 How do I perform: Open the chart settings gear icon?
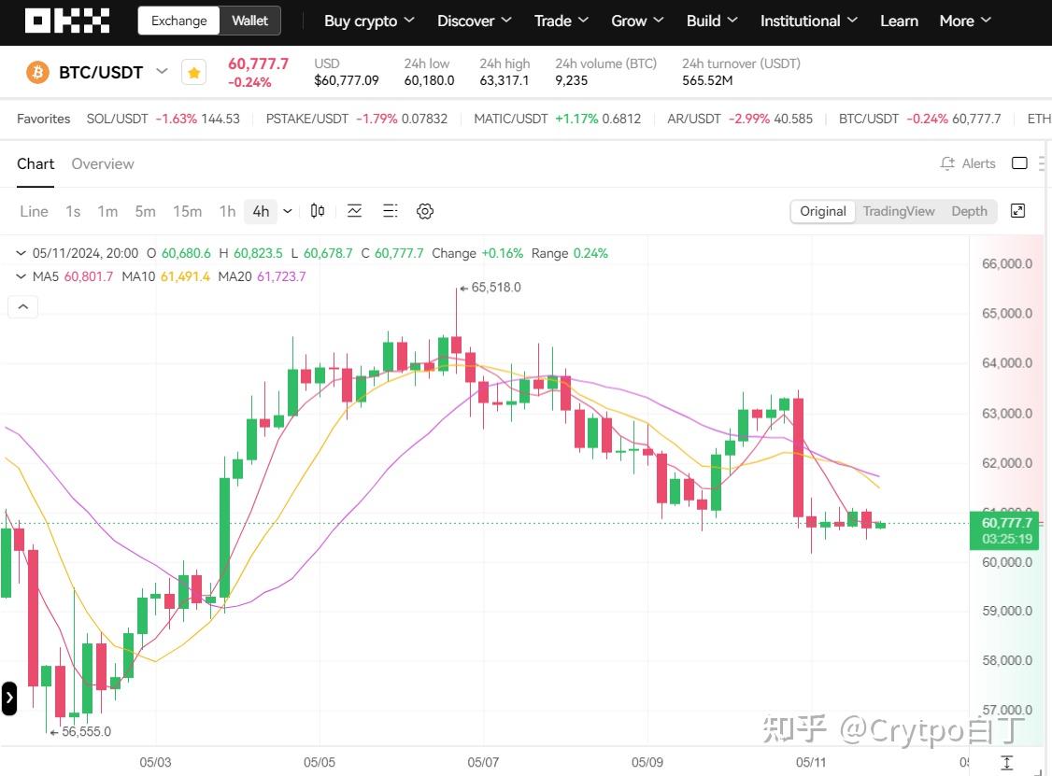[425, 211]
